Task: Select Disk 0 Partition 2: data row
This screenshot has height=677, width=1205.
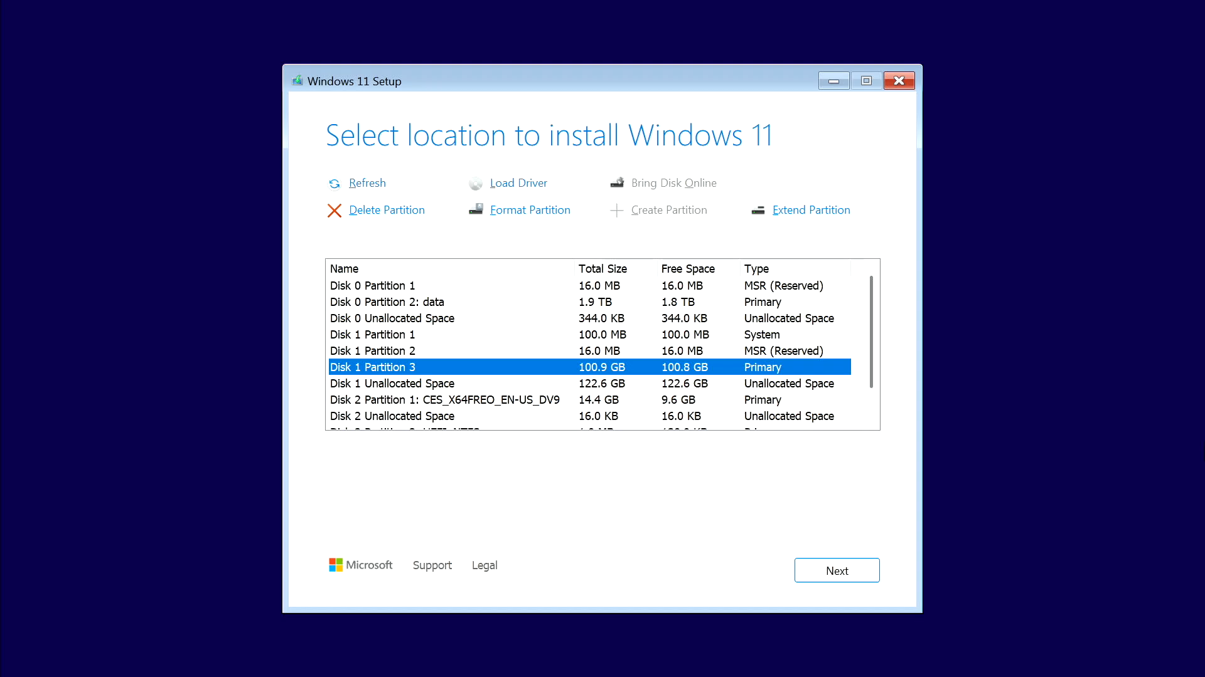Action: (x=589, y=302)
